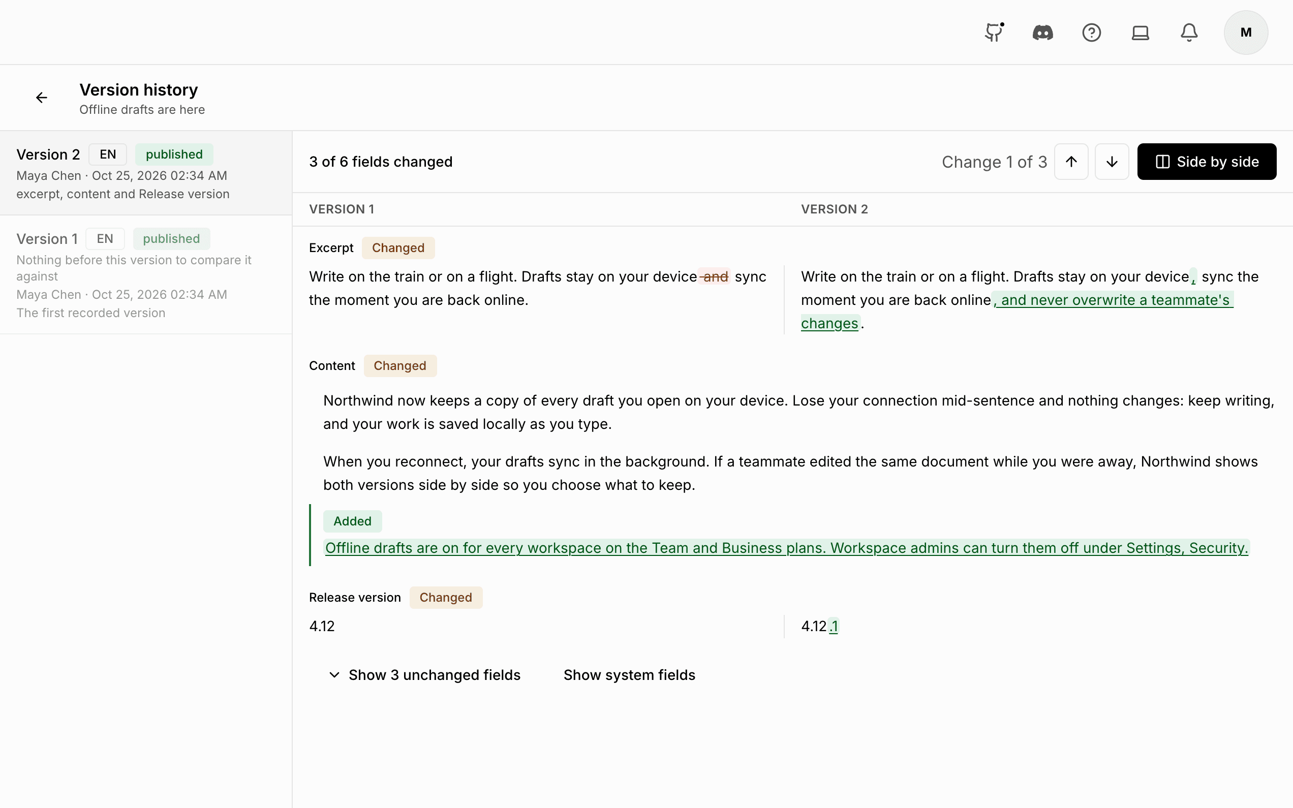Click the 'Northwind now keeps a copy' paragraph
The width and height of the screenshot is (1293, 808).
coord(799,412)
